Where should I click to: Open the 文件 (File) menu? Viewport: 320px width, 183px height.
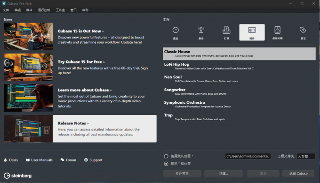6,10
